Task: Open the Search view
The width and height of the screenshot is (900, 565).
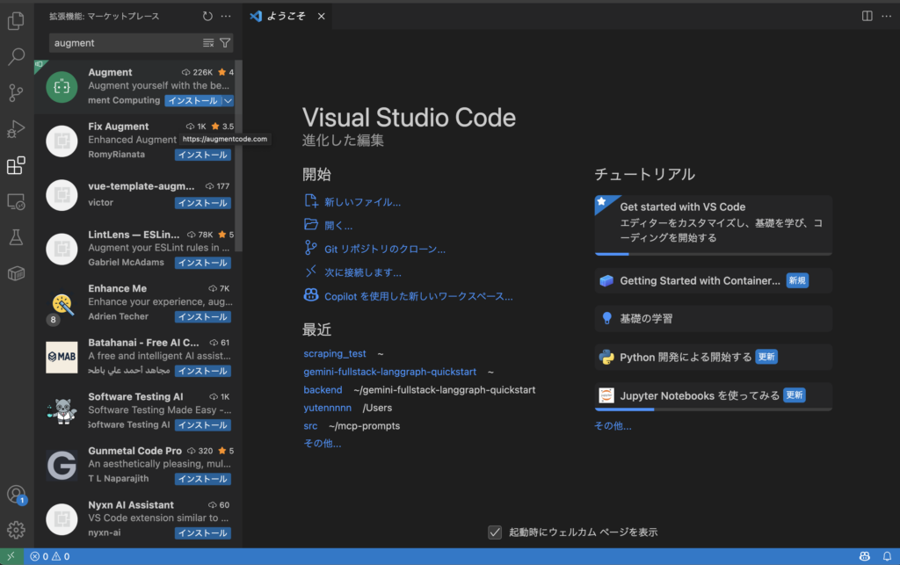Action: point(16,56)
